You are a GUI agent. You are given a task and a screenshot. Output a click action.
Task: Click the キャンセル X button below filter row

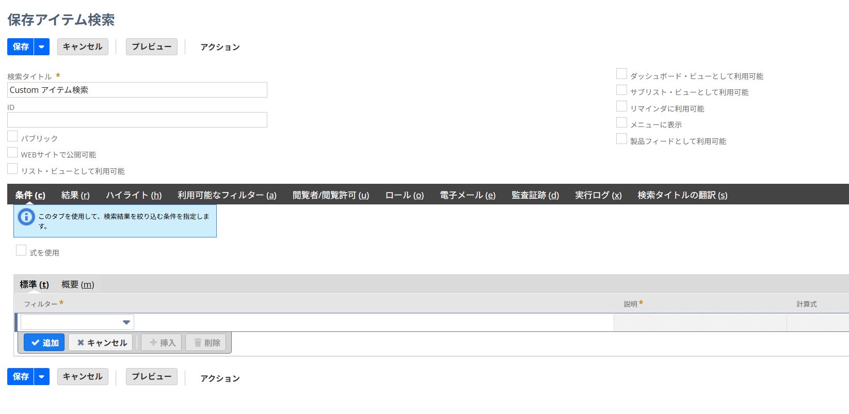click(101, 343)
